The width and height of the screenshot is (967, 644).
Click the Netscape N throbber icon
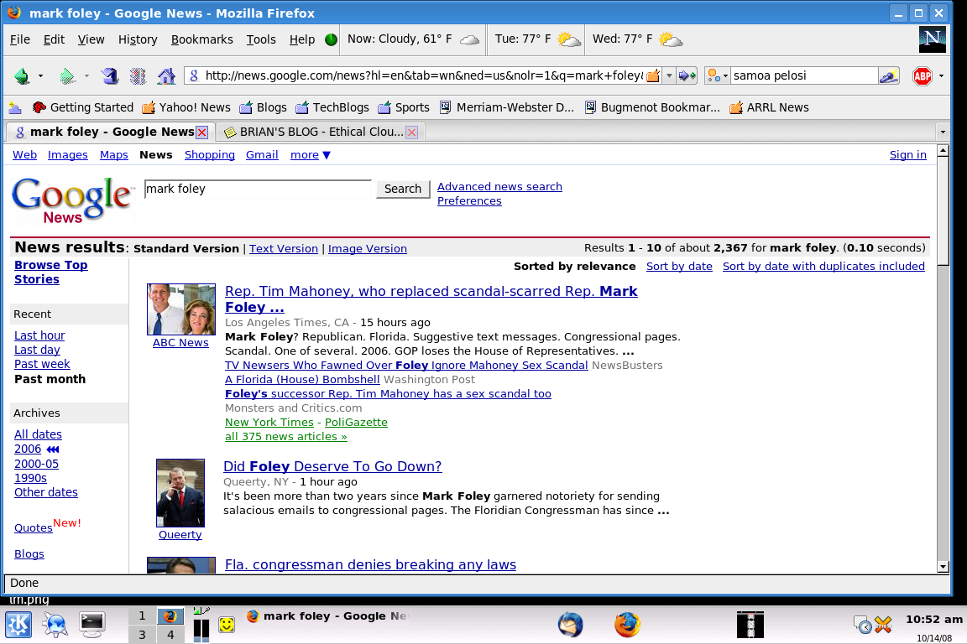coord(932,39)
